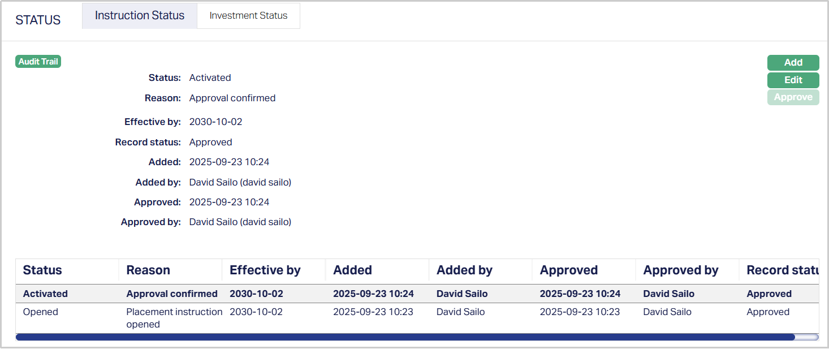Screen dimensions: 829x349
Task: Open the Investment Status tab
Action: (248, 16)
